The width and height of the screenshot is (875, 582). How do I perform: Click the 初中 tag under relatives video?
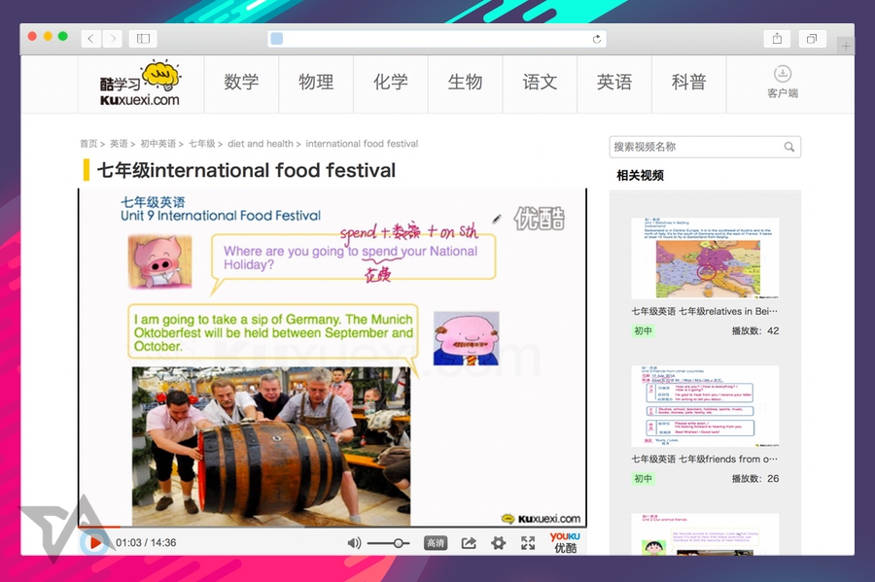tap(643, 331)
